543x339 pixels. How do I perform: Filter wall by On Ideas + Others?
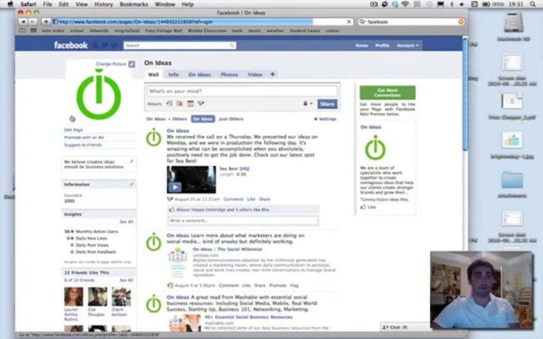[166, 119]
